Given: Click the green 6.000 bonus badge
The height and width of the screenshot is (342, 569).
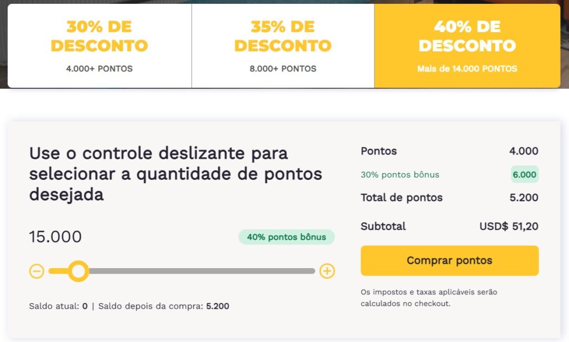Looking at the screenshot, I should [525, 175].
